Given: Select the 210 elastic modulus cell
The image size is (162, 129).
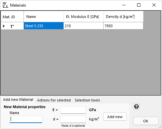Looking at the screenshot, I should [x=83, y=26].
